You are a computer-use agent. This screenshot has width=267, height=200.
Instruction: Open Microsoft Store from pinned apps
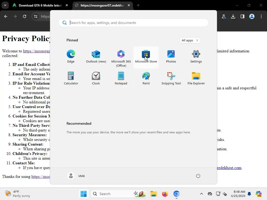[146, 57]
